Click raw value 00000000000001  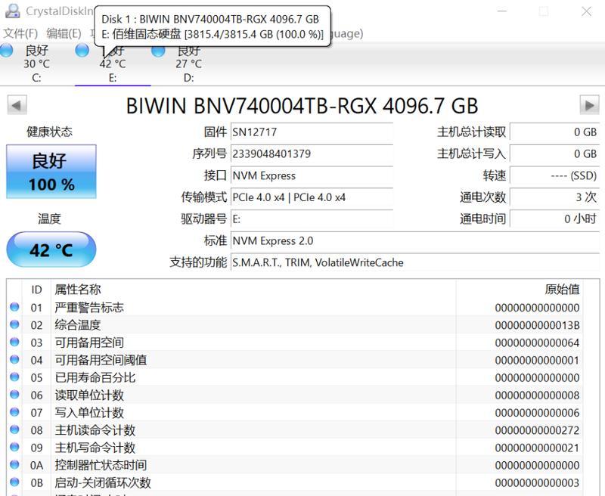(537, 360)
